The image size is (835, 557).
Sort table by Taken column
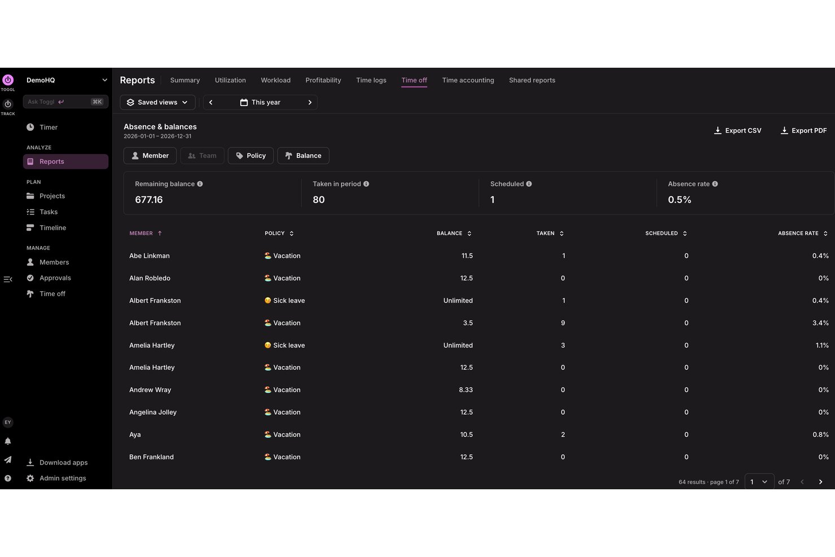tap(550, 234)
